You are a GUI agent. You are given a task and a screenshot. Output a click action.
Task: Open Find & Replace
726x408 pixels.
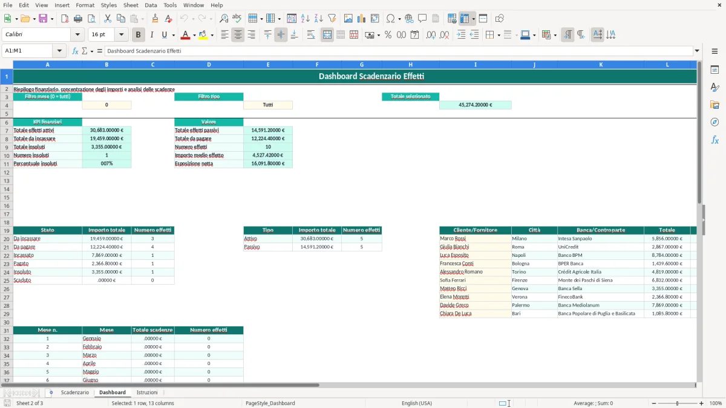224,19
